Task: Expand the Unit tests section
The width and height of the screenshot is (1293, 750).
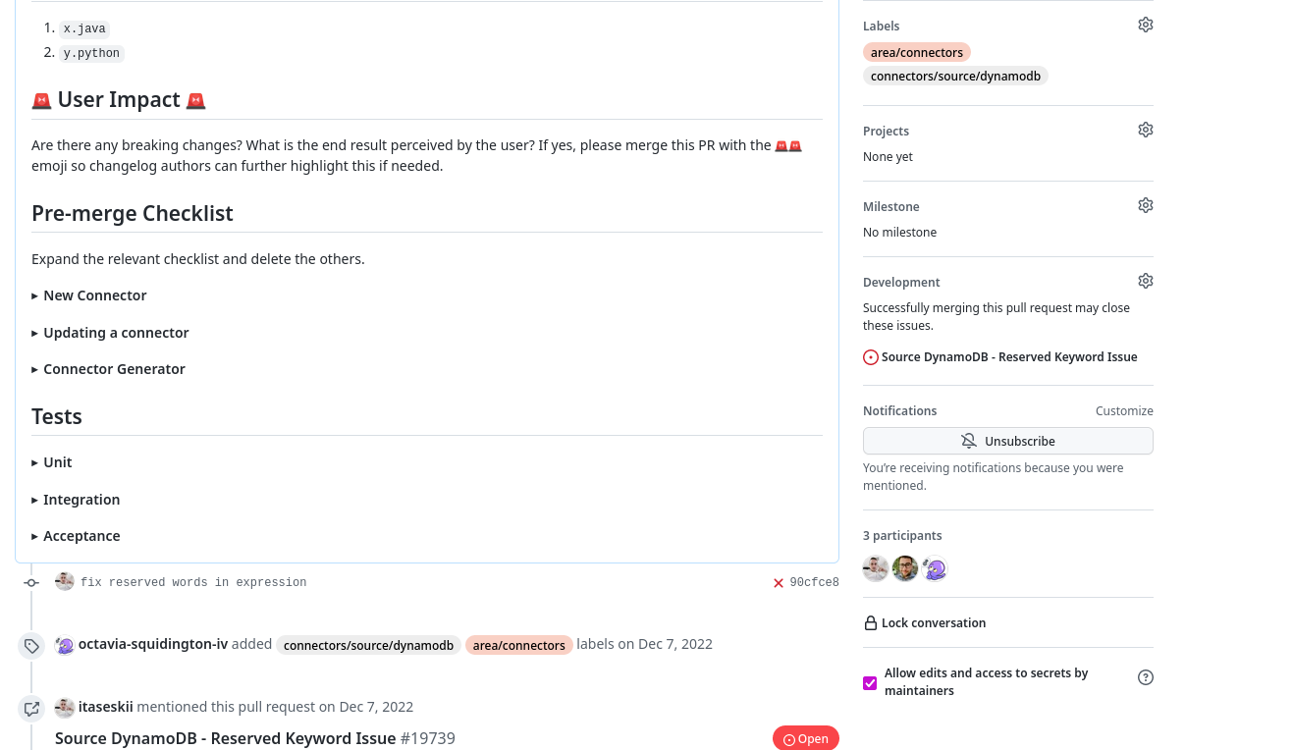Action: (52, 462)
